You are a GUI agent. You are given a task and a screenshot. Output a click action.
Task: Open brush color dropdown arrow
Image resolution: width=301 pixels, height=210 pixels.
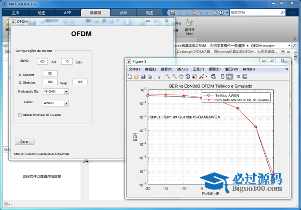206,76
